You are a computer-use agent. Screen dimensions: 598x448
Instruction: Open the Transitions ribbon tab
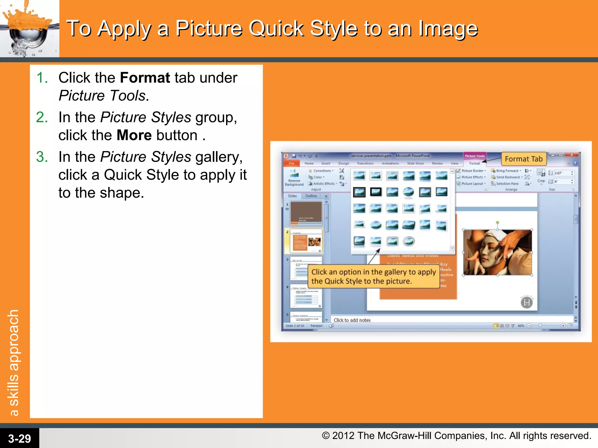coord(365,164)
